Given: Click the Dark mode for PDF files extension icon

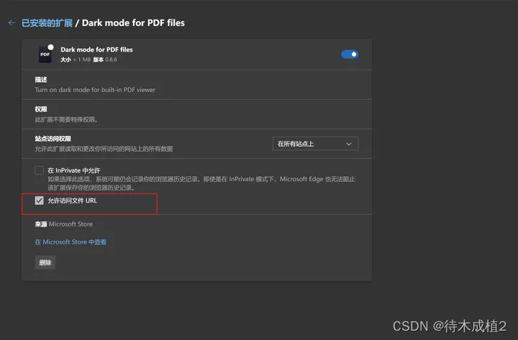Looking at the screenshot, I should point(45,54).
